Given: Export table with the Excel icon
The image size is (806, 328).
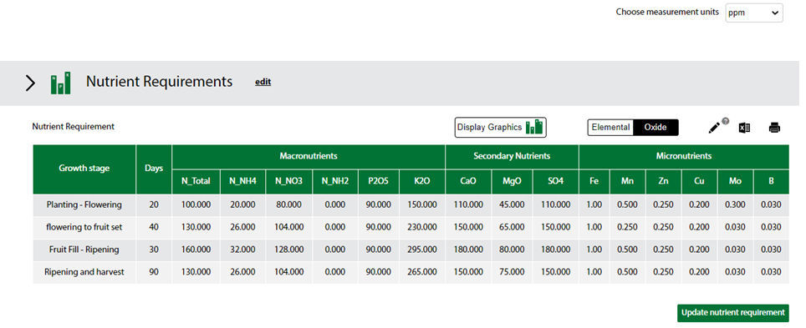Looking at the screenshot, I should (744, 129).
